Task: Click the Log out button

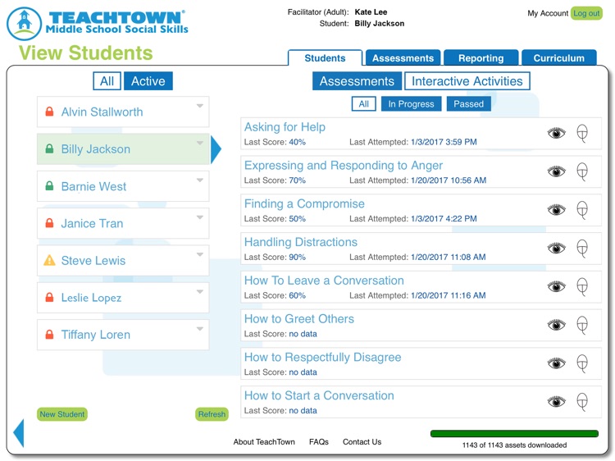Action: coord(586,13)
